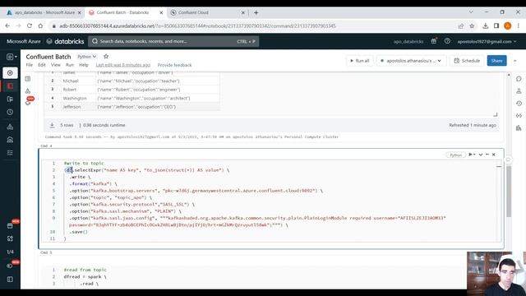Screen dimensions: 526x296
Task: Open the MLflow experiment flask icon on right
Action: pos(519,91)
